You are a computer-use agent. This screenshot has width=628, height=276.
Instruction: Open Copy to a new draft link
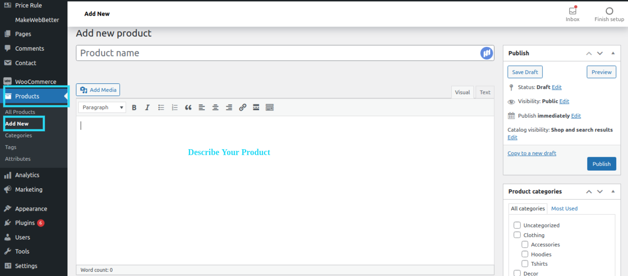coord(531,153)
